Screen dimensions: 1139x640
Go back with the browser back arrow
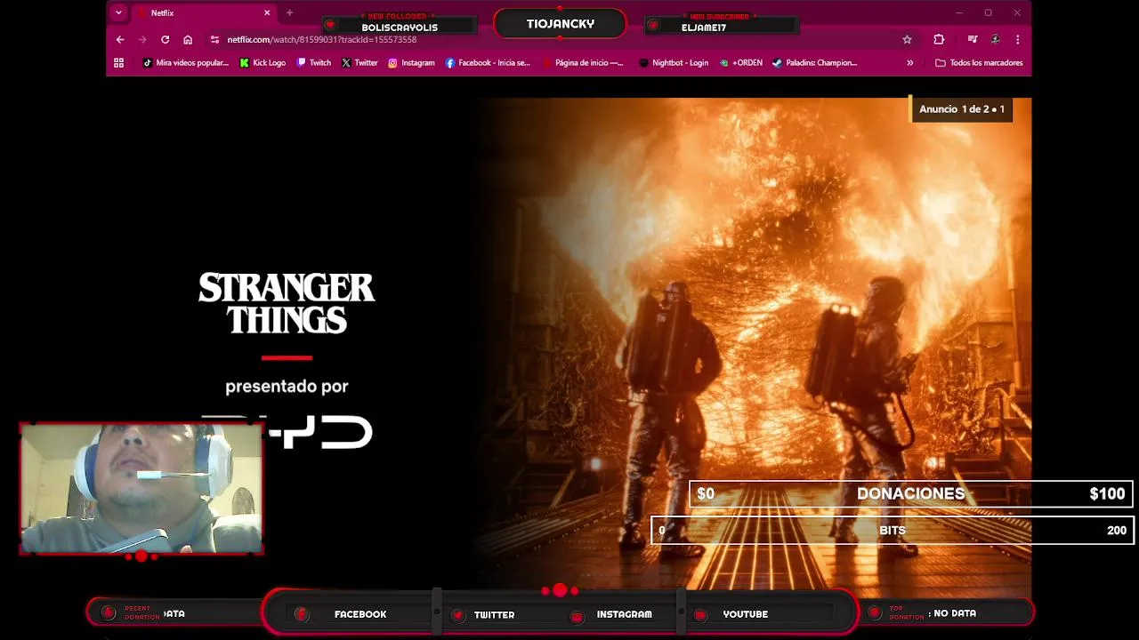click(x=120, y=39)
